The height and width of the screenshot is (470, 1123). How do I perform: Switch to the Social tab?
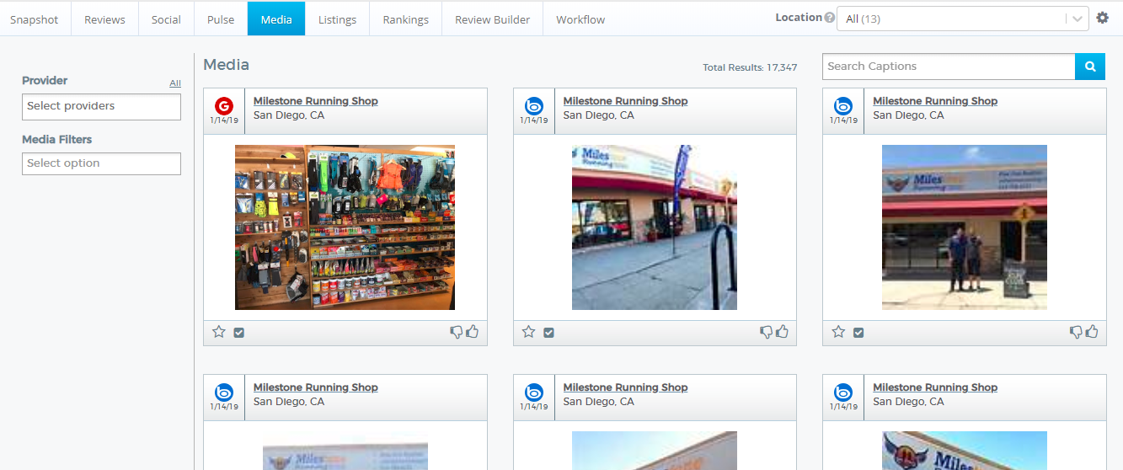click(x=166, y=19)
